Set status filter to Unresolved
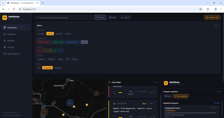This screenshot has height=118, width=224. (48, 68)
